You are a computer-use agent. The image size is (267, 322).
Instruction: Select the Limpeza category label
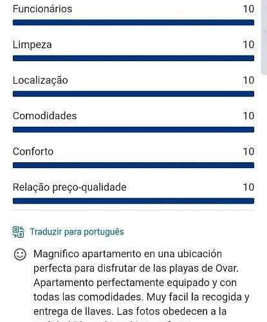(32, 45)
